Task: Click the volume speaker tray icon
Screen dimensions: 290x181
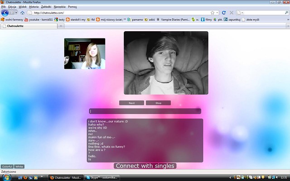Action: tap(277, 177)
